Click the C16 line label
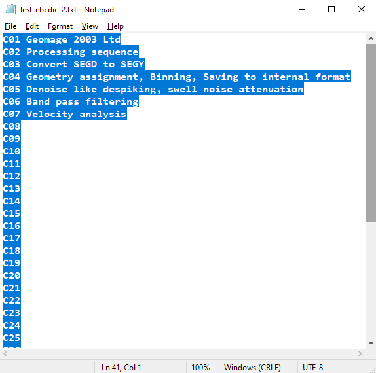376x373 pixels. [12, 226]
